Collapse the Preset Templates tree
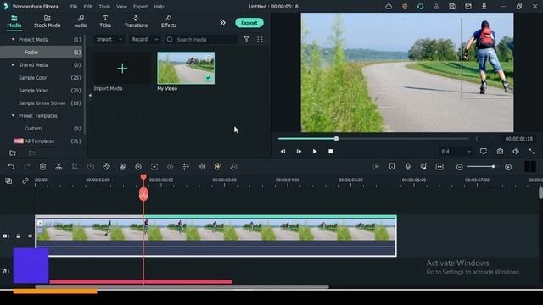Screen dimensions: 543x305 pos(13,115)
